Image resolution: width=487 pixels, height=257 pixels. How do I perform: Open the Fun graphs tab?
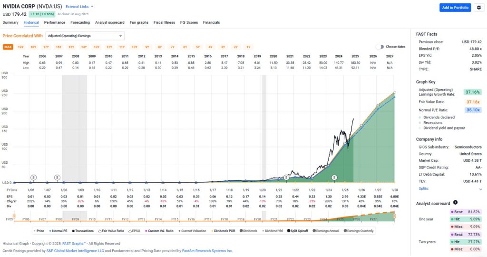coord(139,22)
